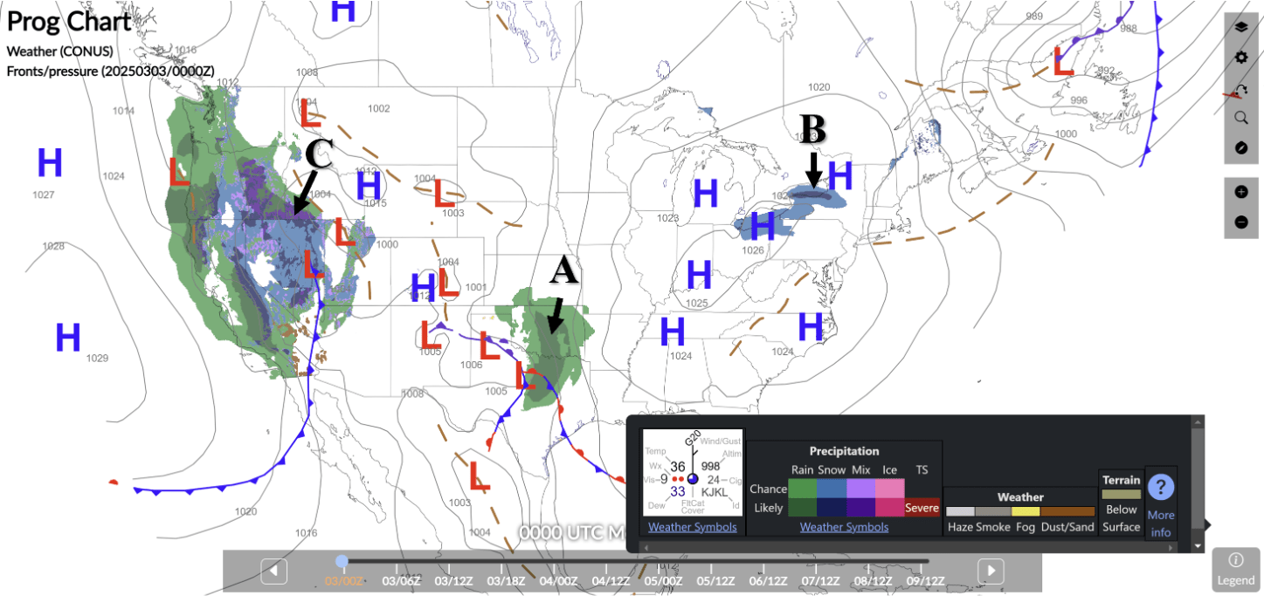Select the 07/12Z forecast time
1264x602 pixels.
click(821, 580)
